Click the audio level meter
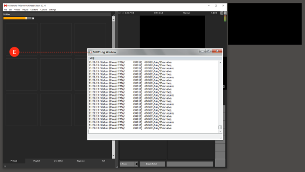305x172 pixels. click(x=225, y=18)
